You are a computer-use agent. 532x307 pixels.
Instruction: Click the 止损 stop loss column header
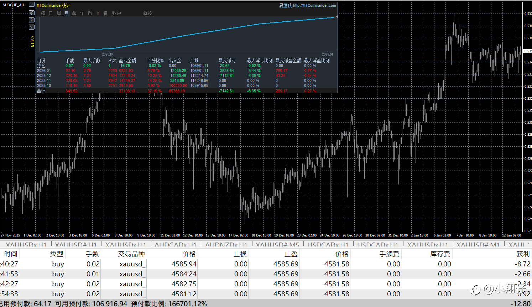tap(240, 254)
